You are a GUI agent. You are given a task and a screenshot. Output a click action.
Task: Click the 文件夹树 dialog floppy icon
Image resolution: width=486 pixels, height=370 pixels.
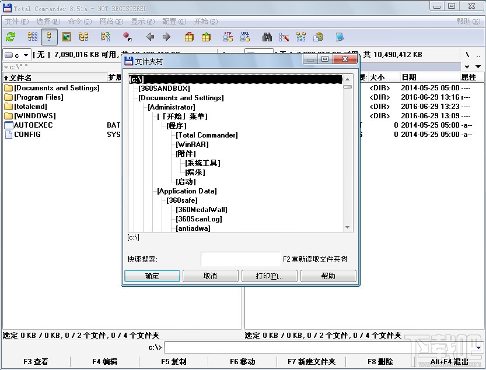pos(128,61)
